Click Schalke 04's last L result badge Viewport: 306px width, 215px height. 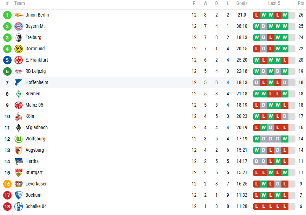coord(285,207)
